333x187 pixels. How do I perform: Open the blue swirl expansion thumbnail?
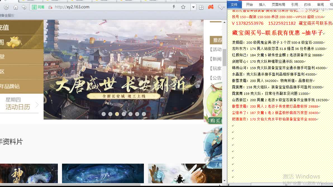pos(103,173)
